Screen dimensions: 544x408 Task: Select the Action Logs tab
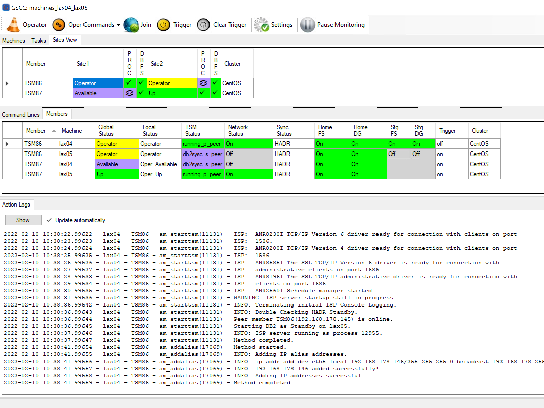click(16, 204)
